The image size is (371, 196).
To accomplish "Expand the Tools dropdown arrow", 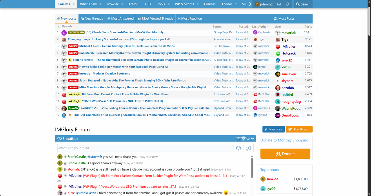I will point(168,4).
